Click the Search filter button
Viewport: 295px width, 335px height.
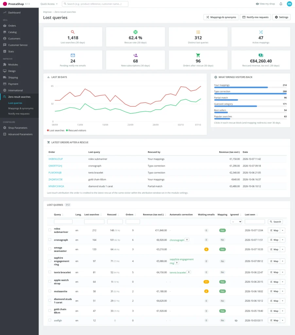(x=275, y=222)
